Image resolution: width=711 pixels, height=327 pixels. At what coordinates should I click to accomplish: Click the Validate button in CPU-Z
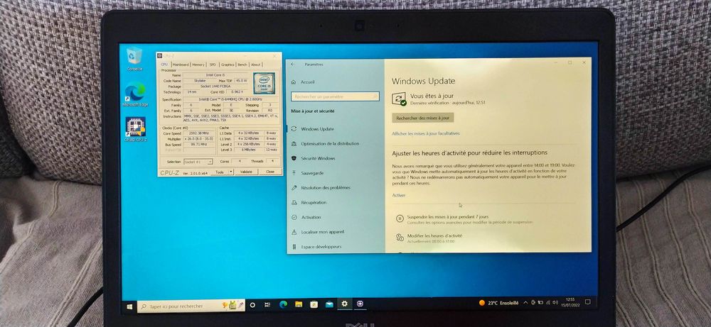click(x=246, y=172)
